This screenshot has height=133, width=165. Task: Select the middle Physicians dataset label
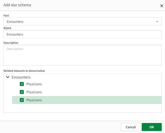pyautogui.click(x=34, y=92)
